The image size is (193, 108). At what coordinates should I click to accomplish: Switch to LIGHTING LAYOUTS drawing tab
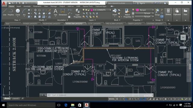[x=155, y=24]
